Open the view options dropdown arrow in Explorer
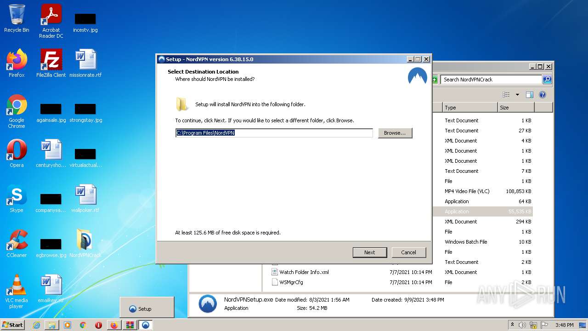 click(517, 95)
